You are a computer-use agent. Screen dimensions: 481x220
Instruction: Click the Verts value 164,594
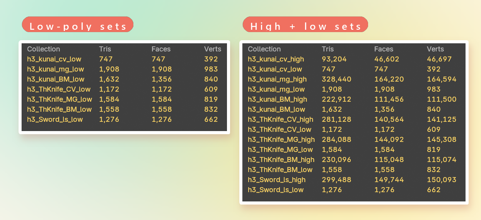pyautogui.click(x=442, y=79)
